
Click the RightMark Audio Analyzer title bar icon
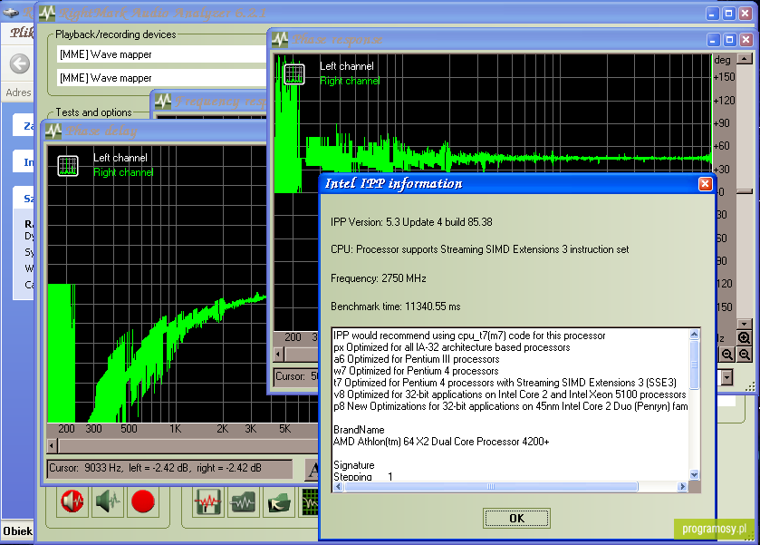point(46,13)
